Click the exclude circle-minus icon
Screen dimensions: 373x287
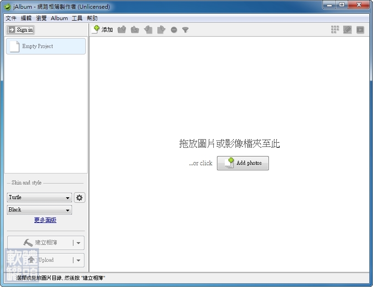(174, 30)
